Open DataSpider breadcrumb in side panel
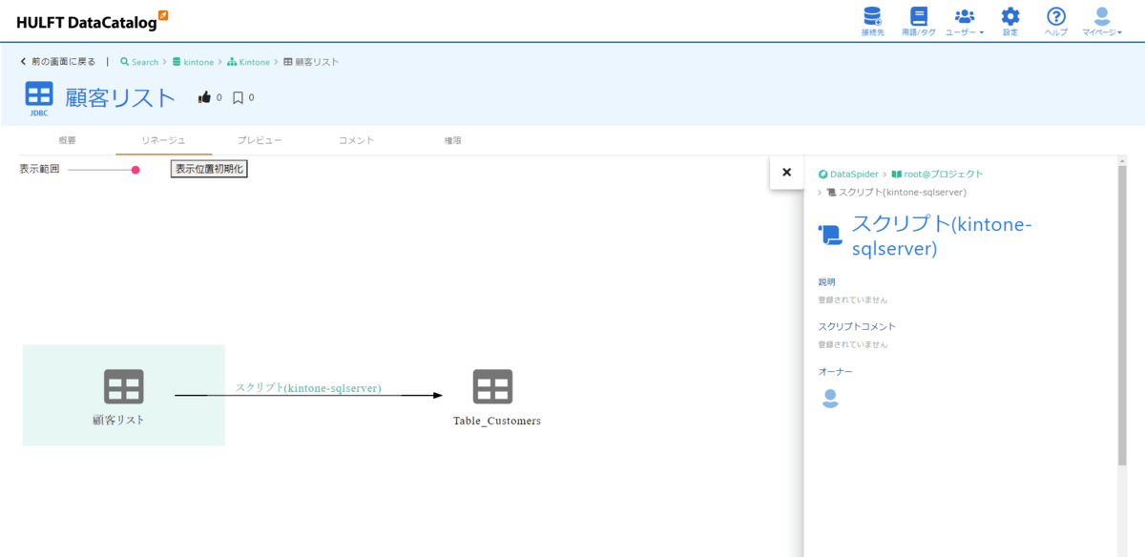Image resolution: width=1145 pixels, height=557 pixels. click(x=847, y=175)
